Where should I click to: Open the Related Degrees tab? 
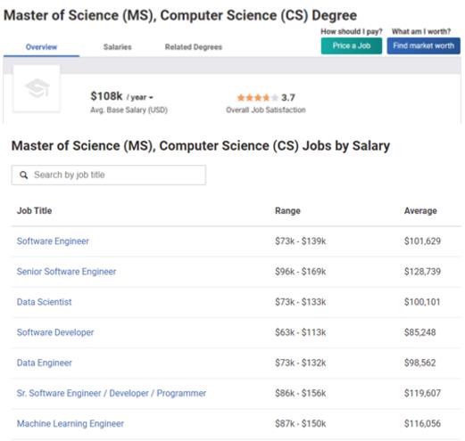(194, 47)
